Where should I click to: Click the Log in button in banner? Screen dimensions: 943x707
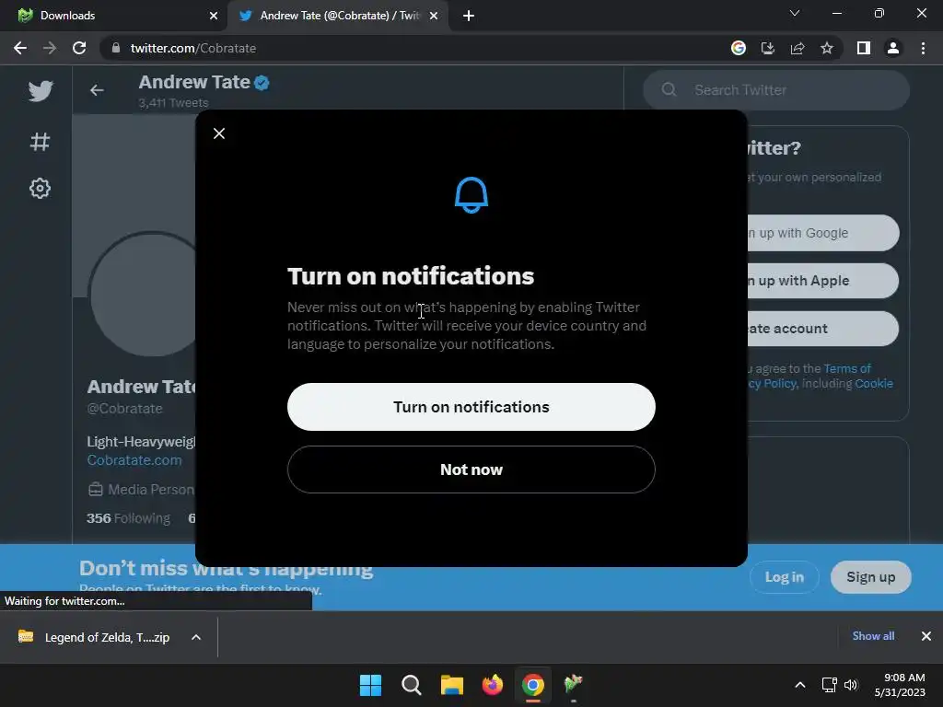(x=785, y=577)
